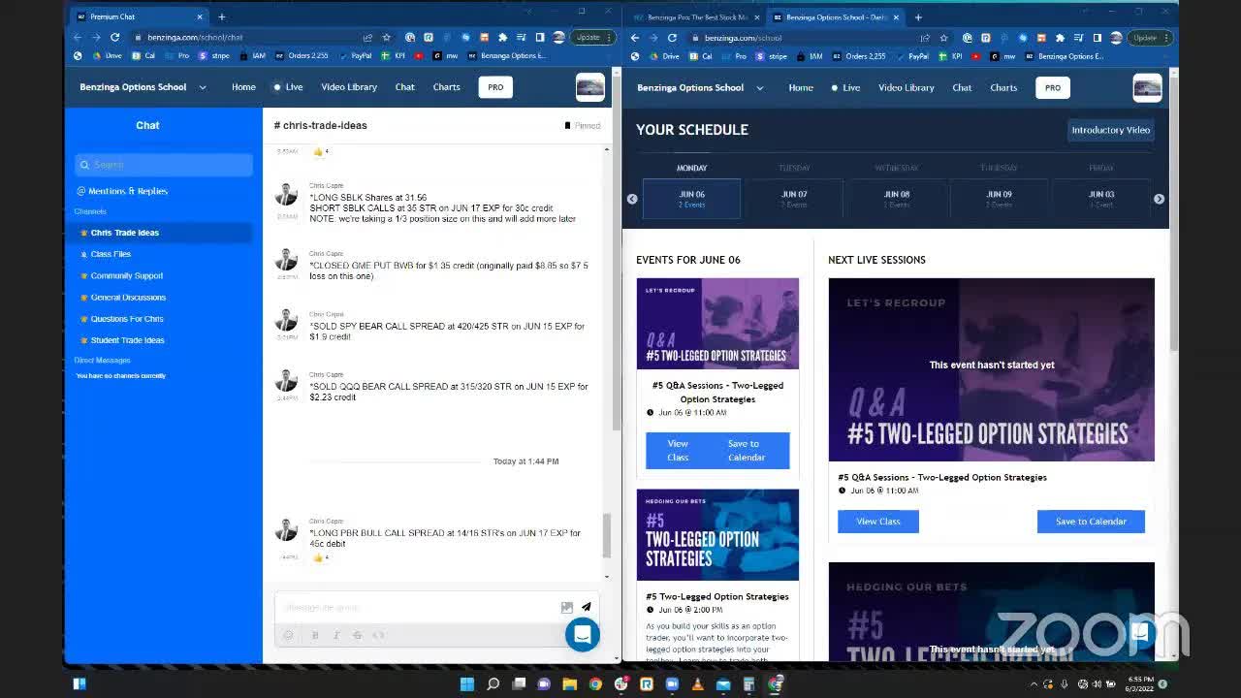
Task: Save to Calendar under Next Live Sessions
Action: tap(1091, 522)
